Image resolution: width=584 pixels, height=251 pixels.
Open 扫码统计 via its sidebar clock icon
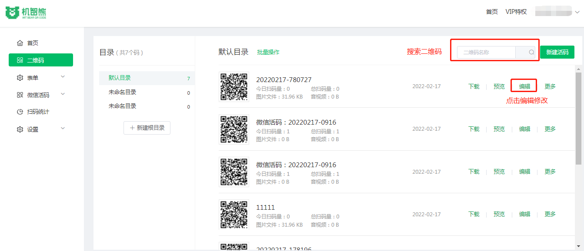[20, 112]
